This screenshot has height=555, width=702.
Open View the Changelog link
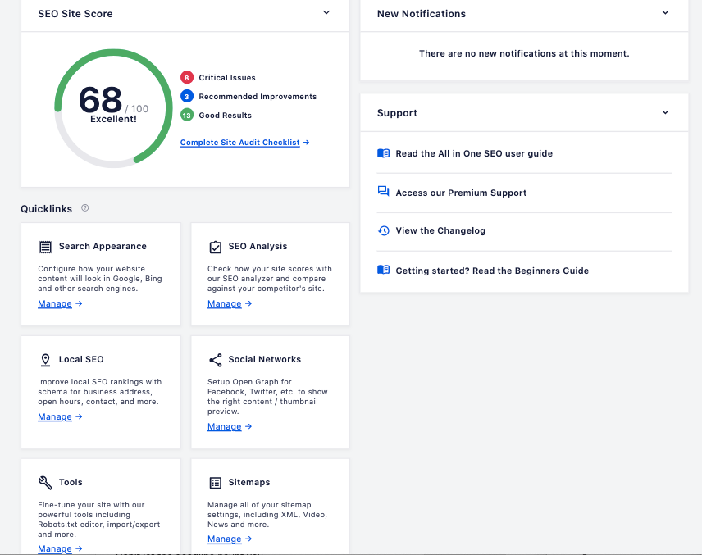tap(440, 230)
